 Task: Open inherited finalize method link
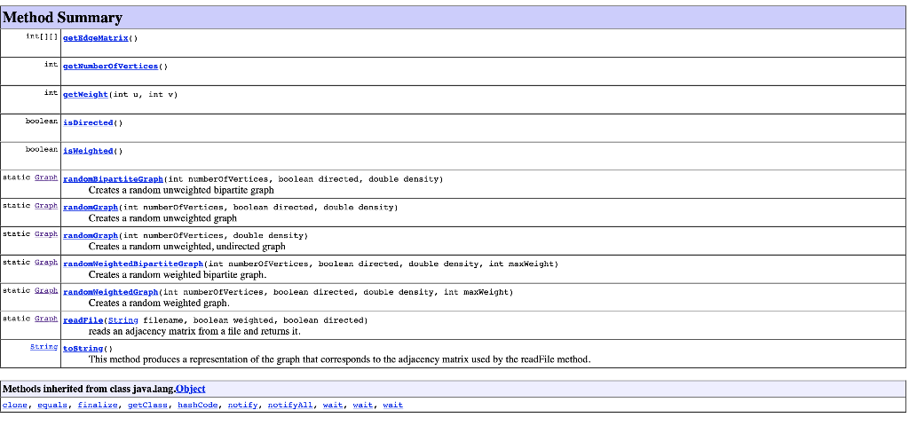coord(98,405)
